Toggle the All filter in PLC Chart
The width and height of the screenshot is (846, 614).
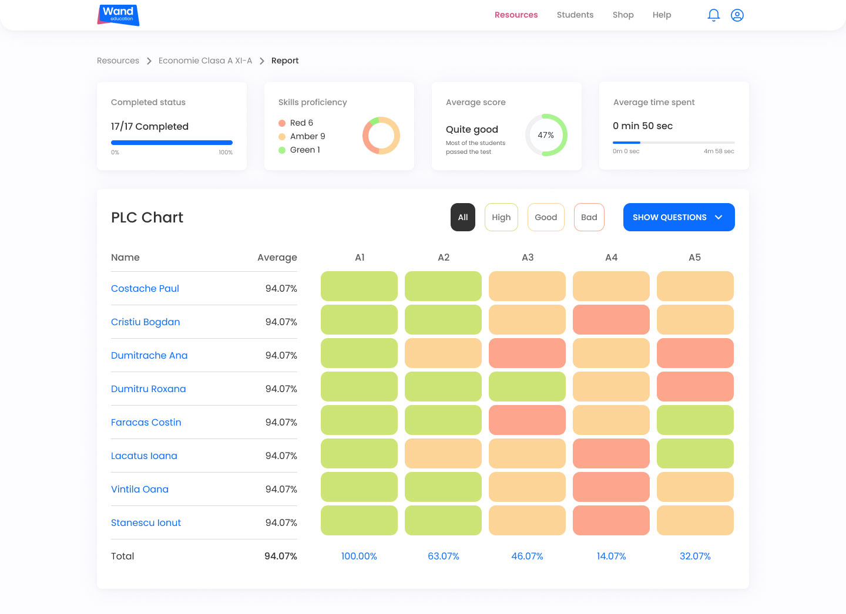(x=462, y=217)
